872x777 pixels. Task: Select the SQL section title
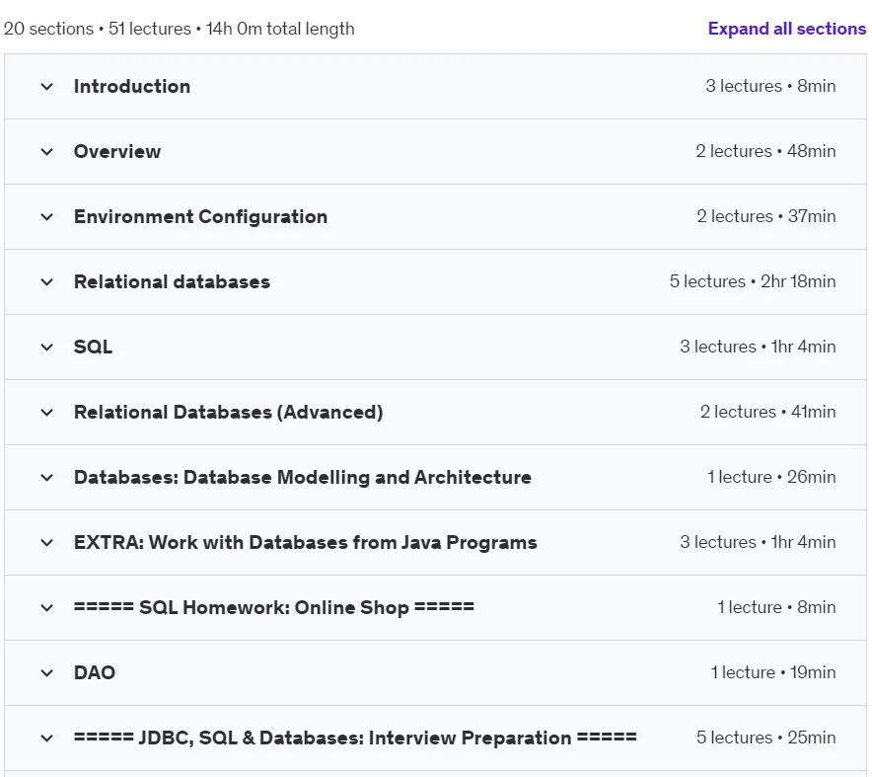[93, 347]
